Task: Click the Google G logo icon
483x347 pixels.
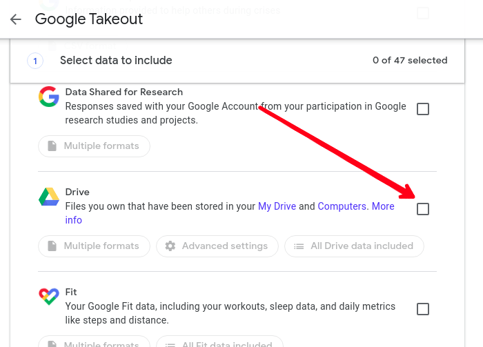Action: point(49,97)
